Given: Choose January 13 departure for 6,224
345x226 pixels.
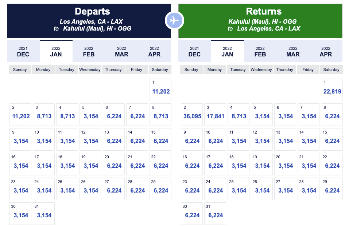Looking at the screenshot, I should [113, 139].
